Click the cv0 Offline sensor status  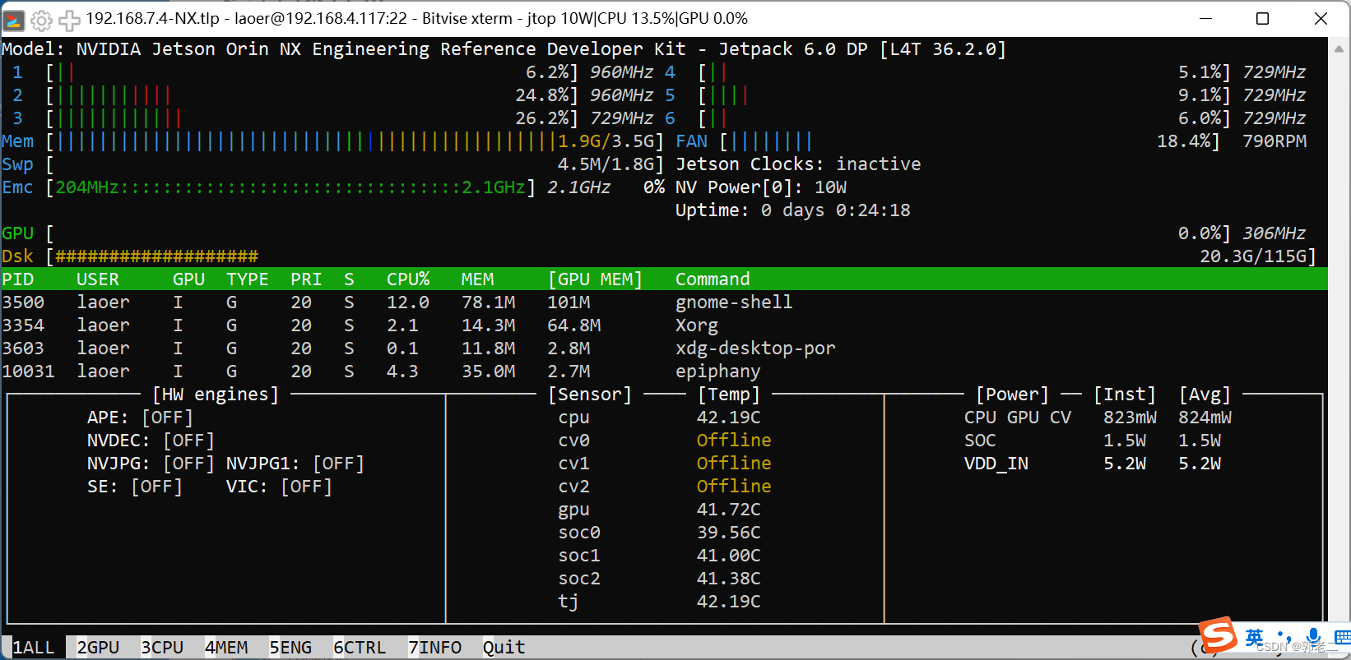pyautogui.click(x=734, y=441)
